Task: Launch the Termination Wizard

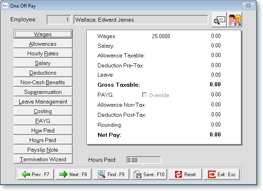Action: click(x=43, y=159)
